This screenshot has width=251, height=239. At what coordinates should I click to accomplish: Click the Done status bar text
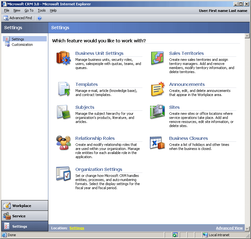pos(12,235)
